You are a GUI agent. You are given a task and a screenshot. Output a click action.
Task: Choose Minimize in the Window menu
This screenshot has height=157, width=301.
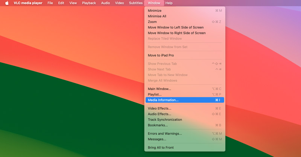pyautogui.click(x=154, y=11)
